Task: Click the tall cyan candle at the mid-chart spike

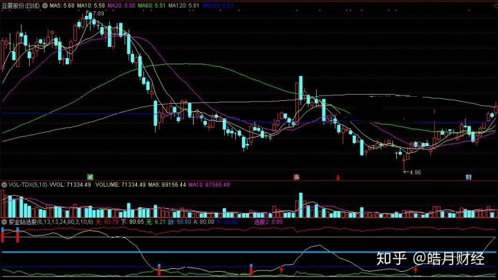Action: tap(300, 88)
